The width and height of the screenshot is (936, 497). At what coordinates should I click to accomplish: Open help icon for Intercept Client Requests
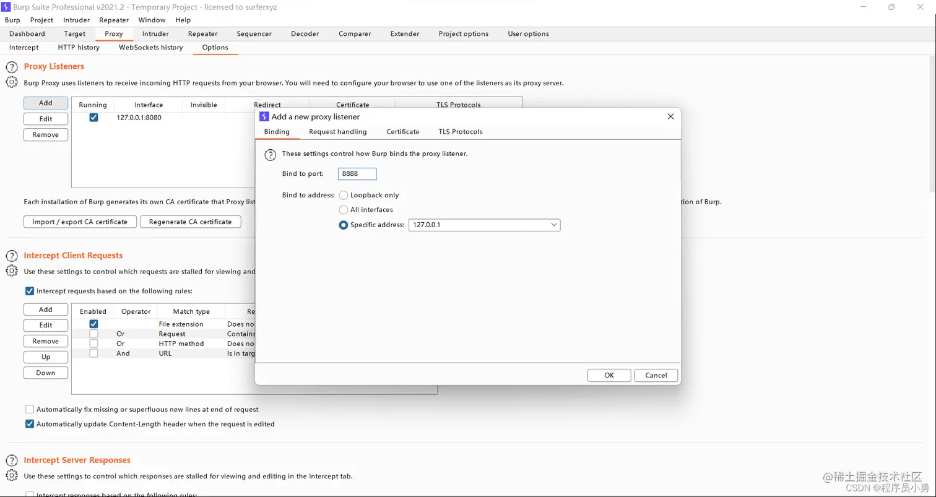pos(11,256)
